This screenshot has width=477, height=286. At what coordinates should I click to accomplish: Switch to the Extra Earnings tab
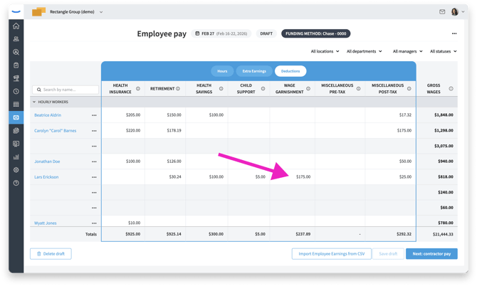(254, 71)
